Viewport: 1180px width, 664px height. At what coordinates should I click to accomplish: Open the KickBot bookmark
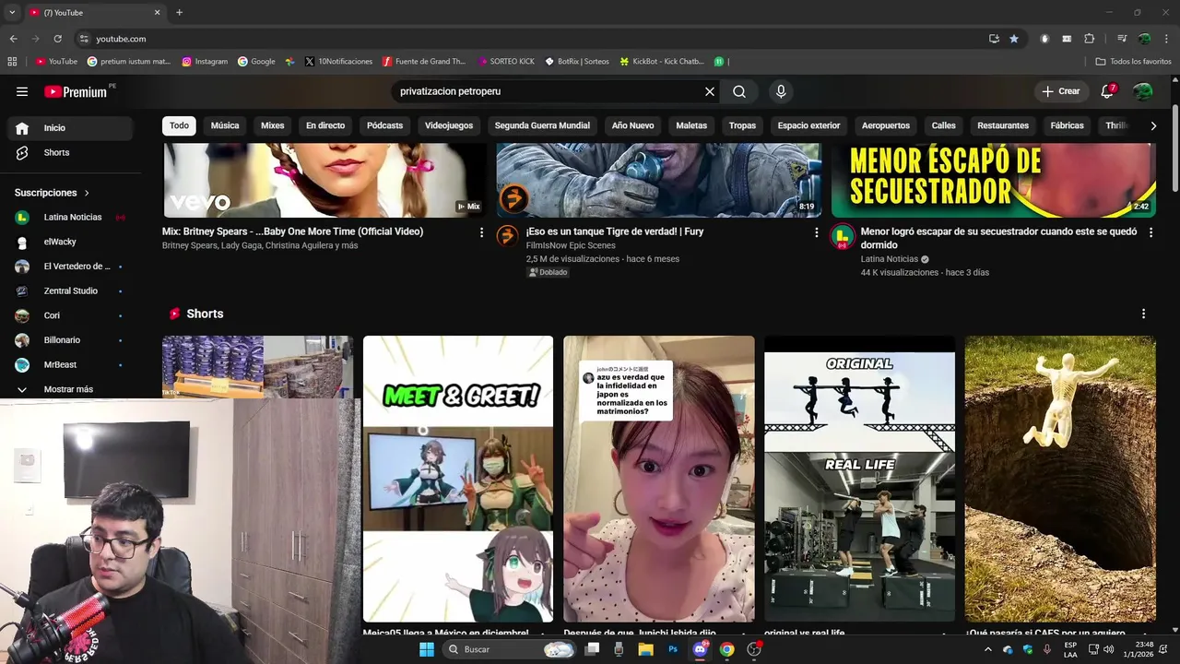pyautogui.click(x=662, y=62)
